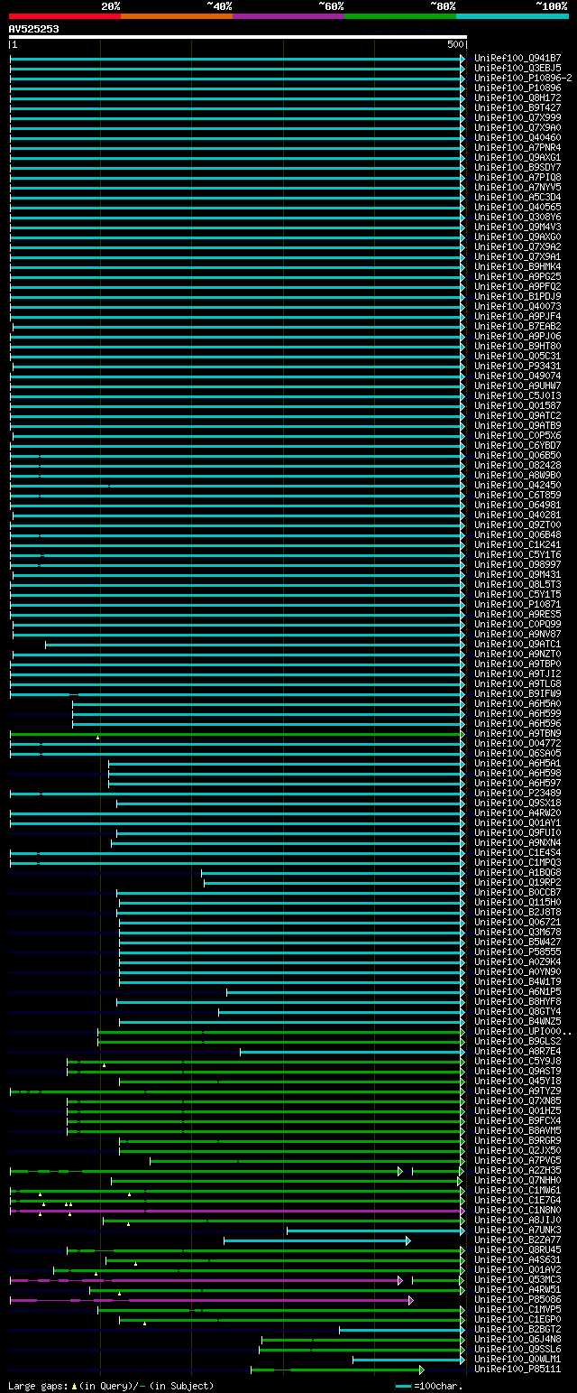Viewport: 577px width, 1393px height.
Task: Select hit label UniRef100_C1E4S4
Action: tap(517, 853)
